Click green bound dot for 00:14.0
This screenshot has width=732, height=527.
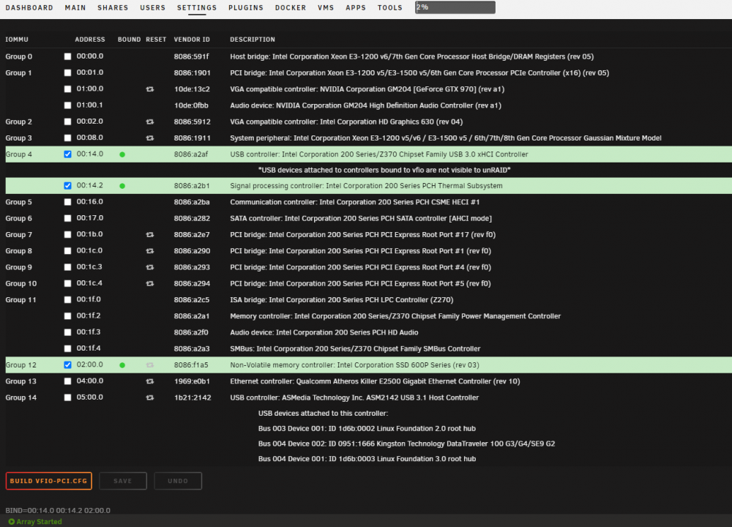coord(122,154)
